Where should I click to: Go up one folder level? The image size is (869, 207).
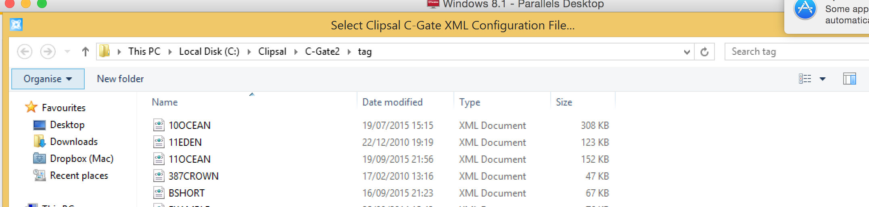85,52
